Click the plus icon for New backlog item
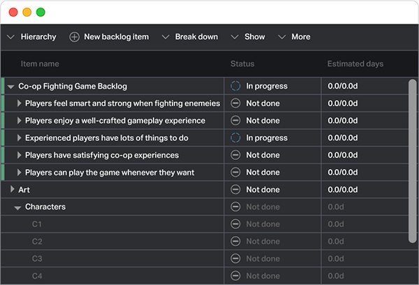This screenshot has width=419, height=285. click(x=75, y=37)
